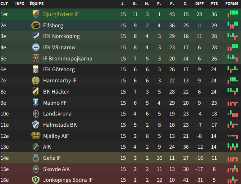Click the Mjällby AIF badge

pyautogui.click(x=35, y=136)
